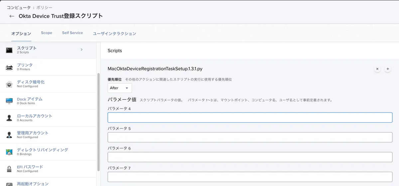Click the disk encryption icon

point(9,84)
